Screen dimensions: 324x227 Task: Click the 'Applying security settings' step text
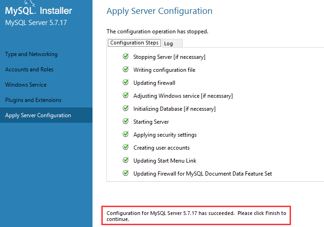tap(165, 135)
